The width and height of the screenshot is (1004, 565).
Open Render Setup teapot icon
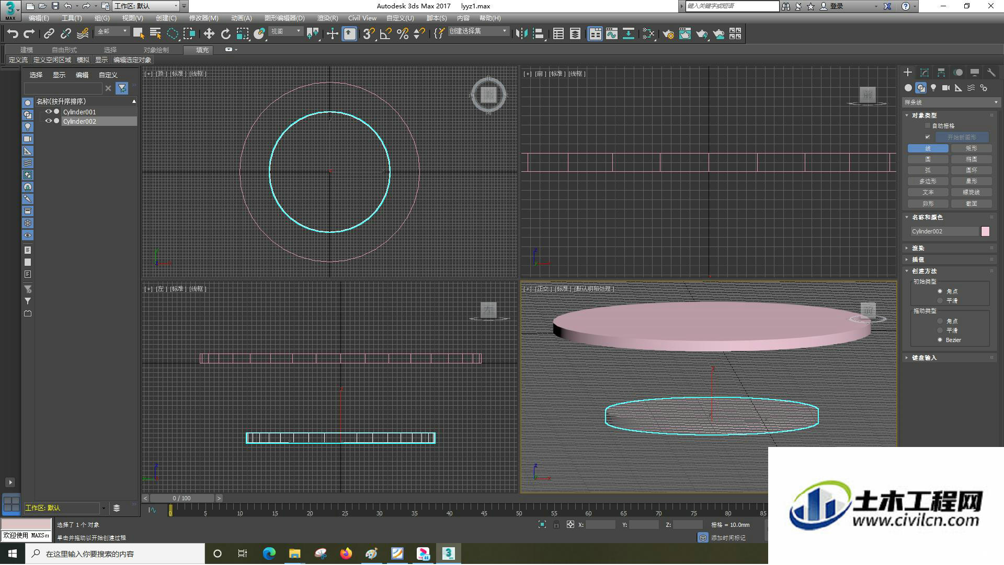pos(668,34)
